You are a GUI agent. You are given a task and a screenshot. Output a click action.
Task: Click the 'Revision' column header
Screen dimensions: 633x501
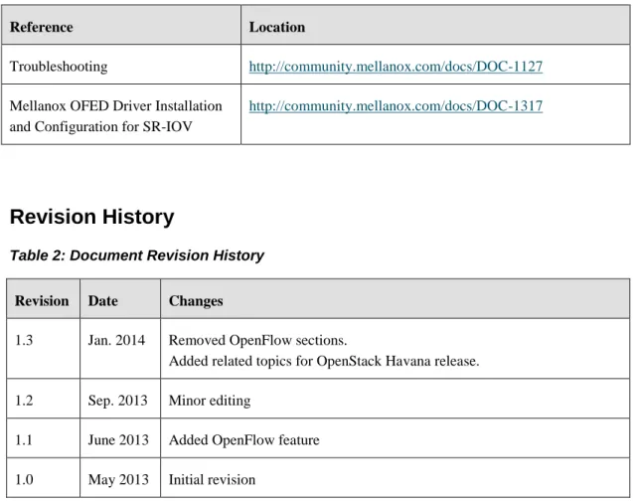43,299
